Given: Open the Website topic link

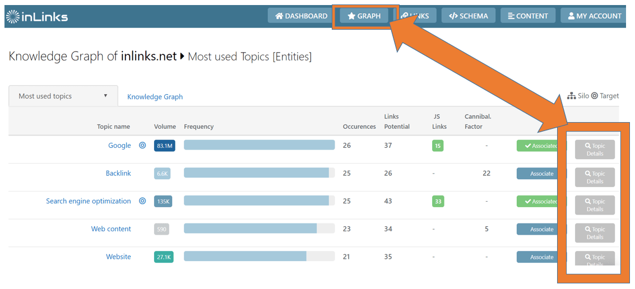Looking at the screenshot, I should click(118, 257).
